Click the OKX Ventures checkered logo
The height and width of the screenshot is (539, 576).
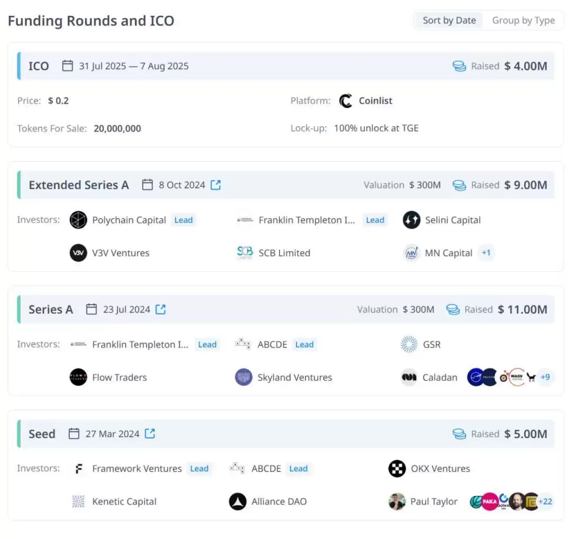pos(397,469)
